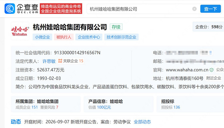
Task: Open the 小微企业 tag
Action: (x=43, y=37)
